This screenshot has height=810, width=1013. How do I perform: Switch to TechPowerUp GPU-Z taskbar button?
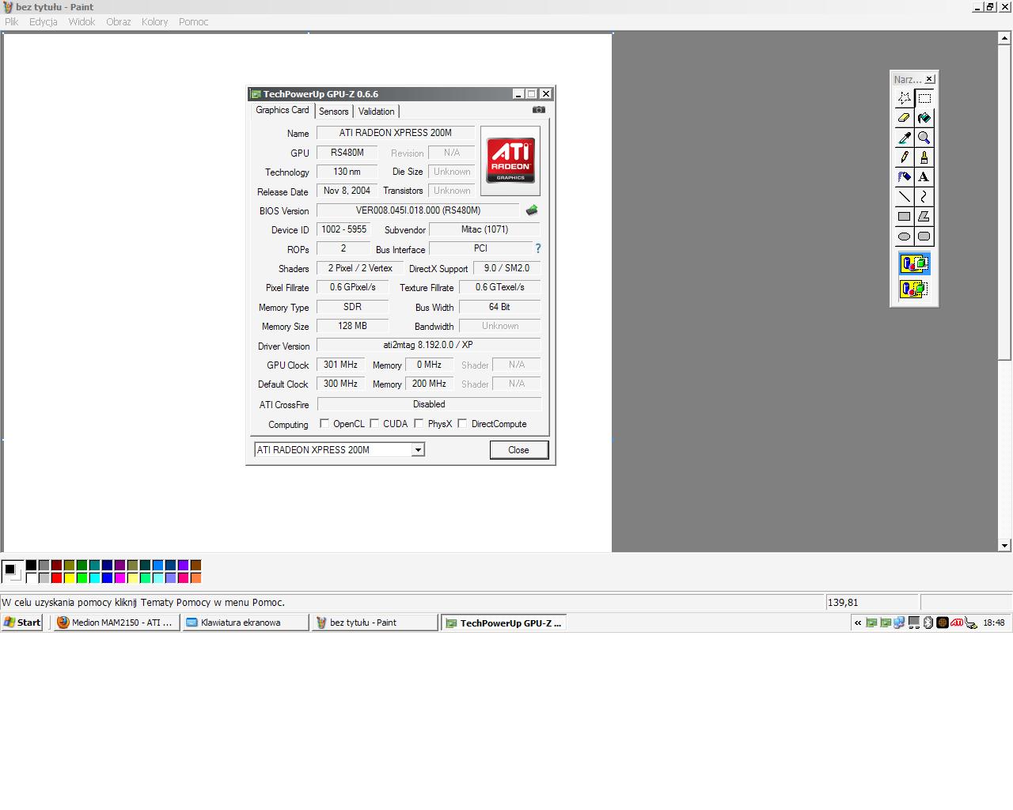point(503,623)
